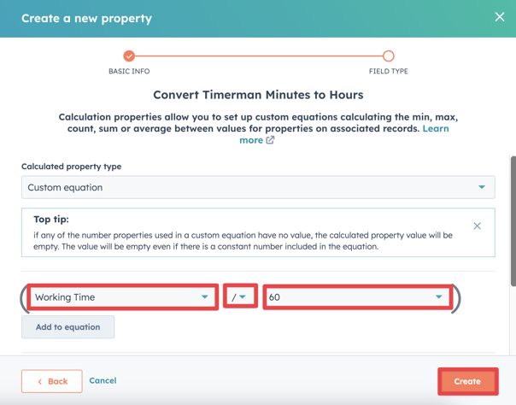516x405 pixels.
Task: Click the Add to equation button
Action: pos(67,327)
